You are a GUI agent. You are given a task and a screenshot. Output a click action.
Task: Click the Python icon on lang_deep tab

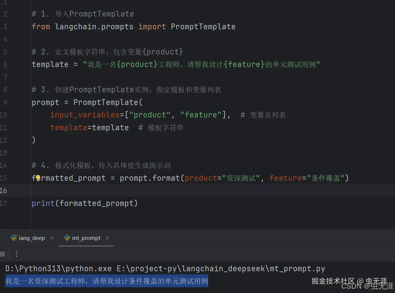14,238
